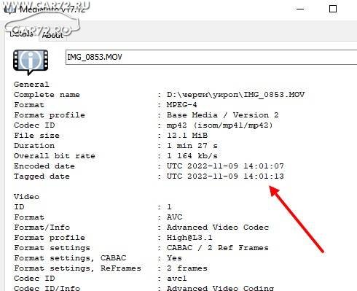Screen dimensions: 357x291
Task: Switch to the Details tab
Action: point(21,34)
